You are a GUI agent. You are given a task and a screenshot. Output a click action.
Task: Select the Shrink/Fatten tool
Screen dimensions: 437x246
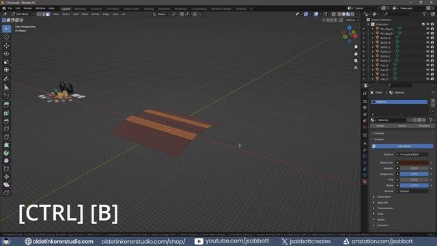(x=6, y=176)
